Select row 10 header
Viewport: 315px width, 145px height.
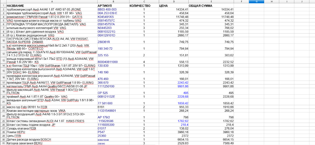(3, 40)
